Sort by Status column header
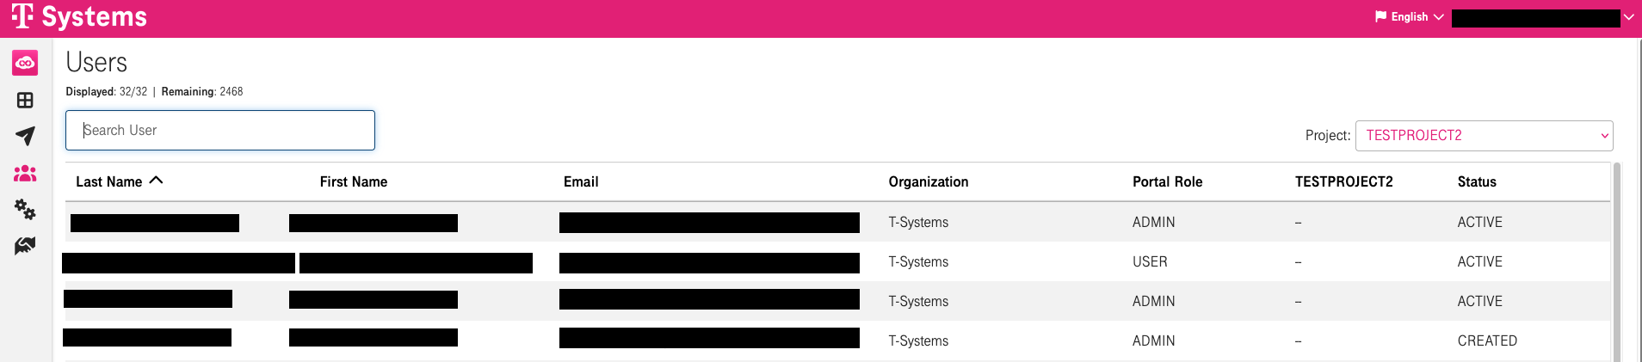Viewport: 1642px width, 362px height. pyautogui.click(x=1477, y=182)
